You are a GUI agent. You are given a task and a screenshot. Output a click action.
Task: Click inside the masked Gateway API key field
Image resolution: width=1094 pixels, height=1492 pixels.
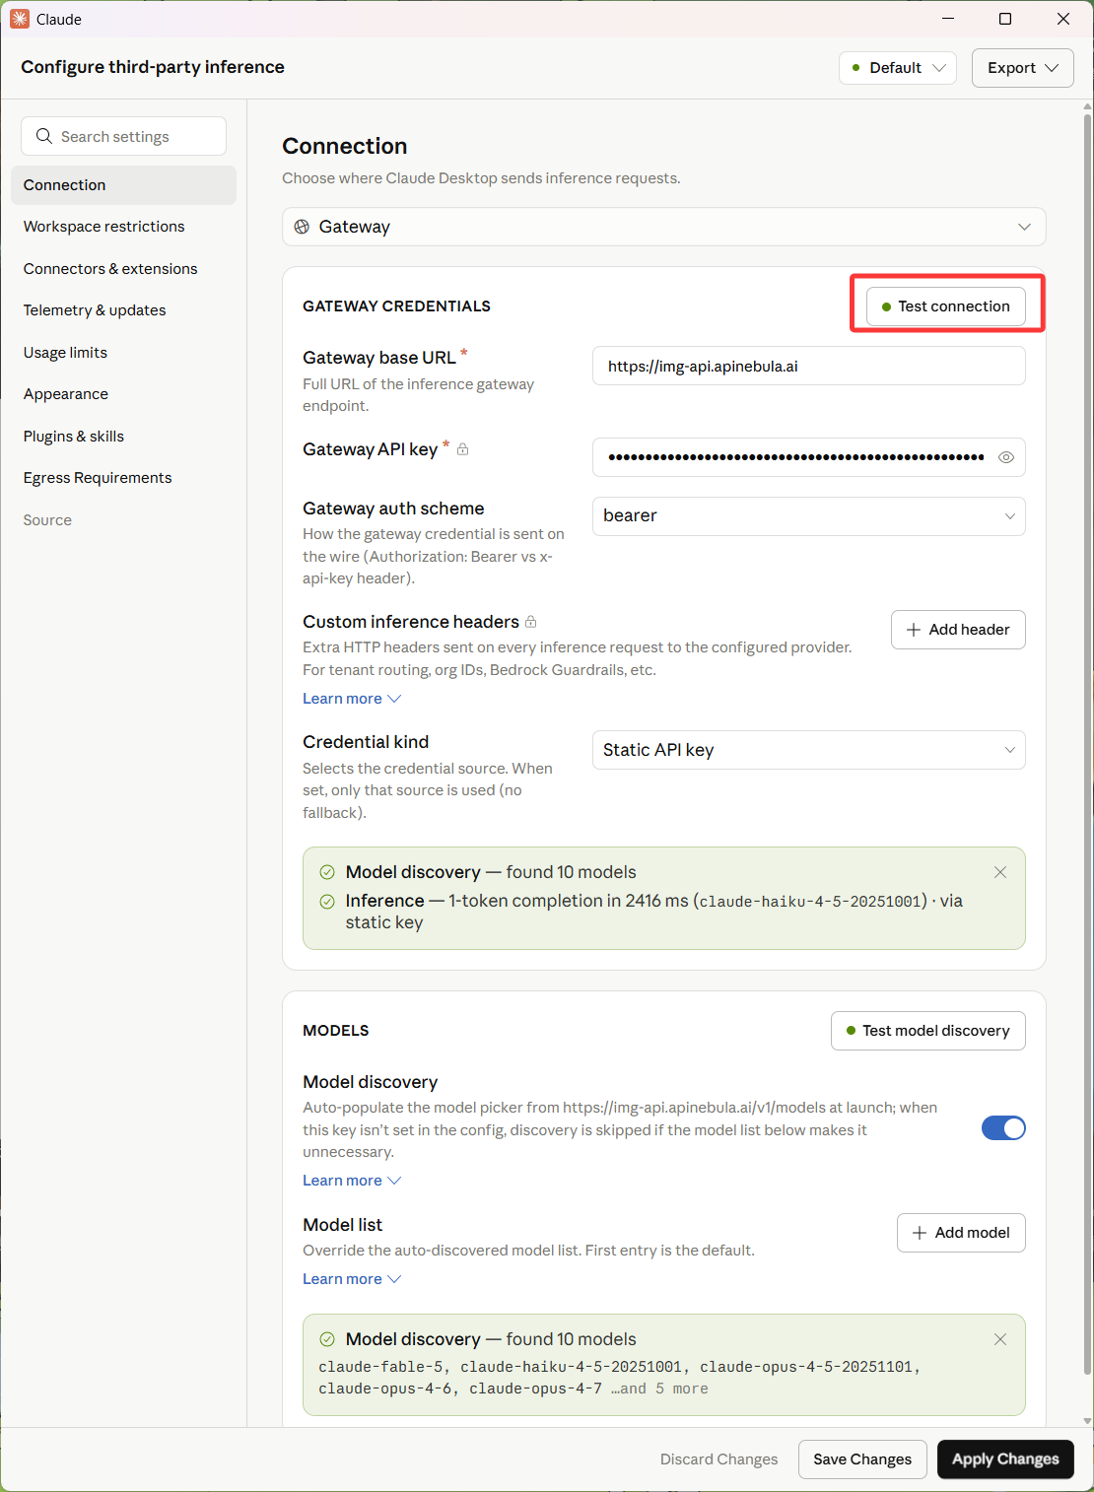(x=809, y=457)
